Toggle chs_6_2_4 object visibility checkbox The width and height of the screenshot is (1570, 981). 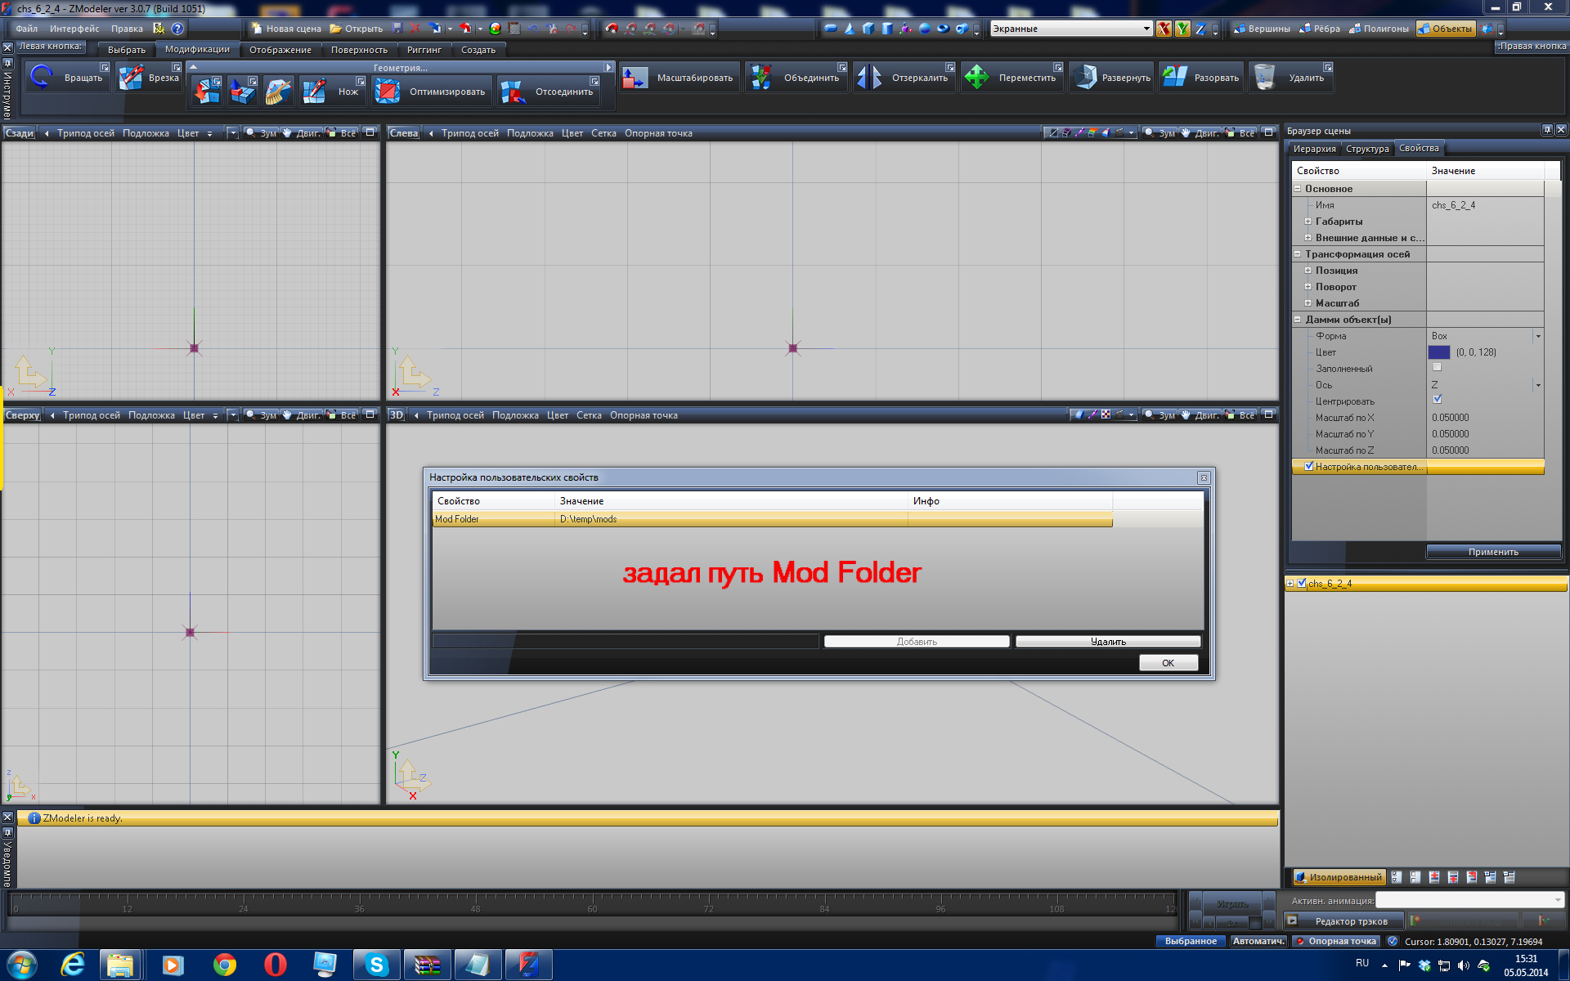click(x=1302, y=583)
